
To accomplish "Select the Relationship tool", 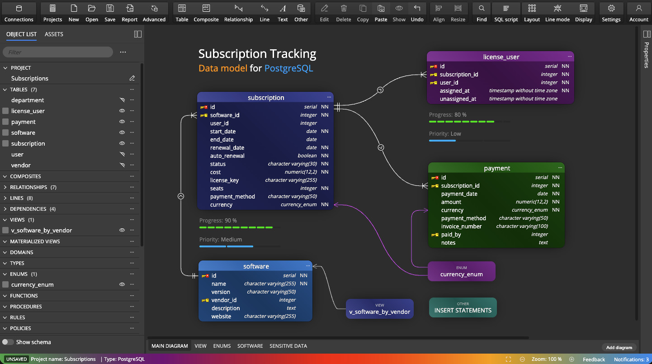I will pos(239,12).
